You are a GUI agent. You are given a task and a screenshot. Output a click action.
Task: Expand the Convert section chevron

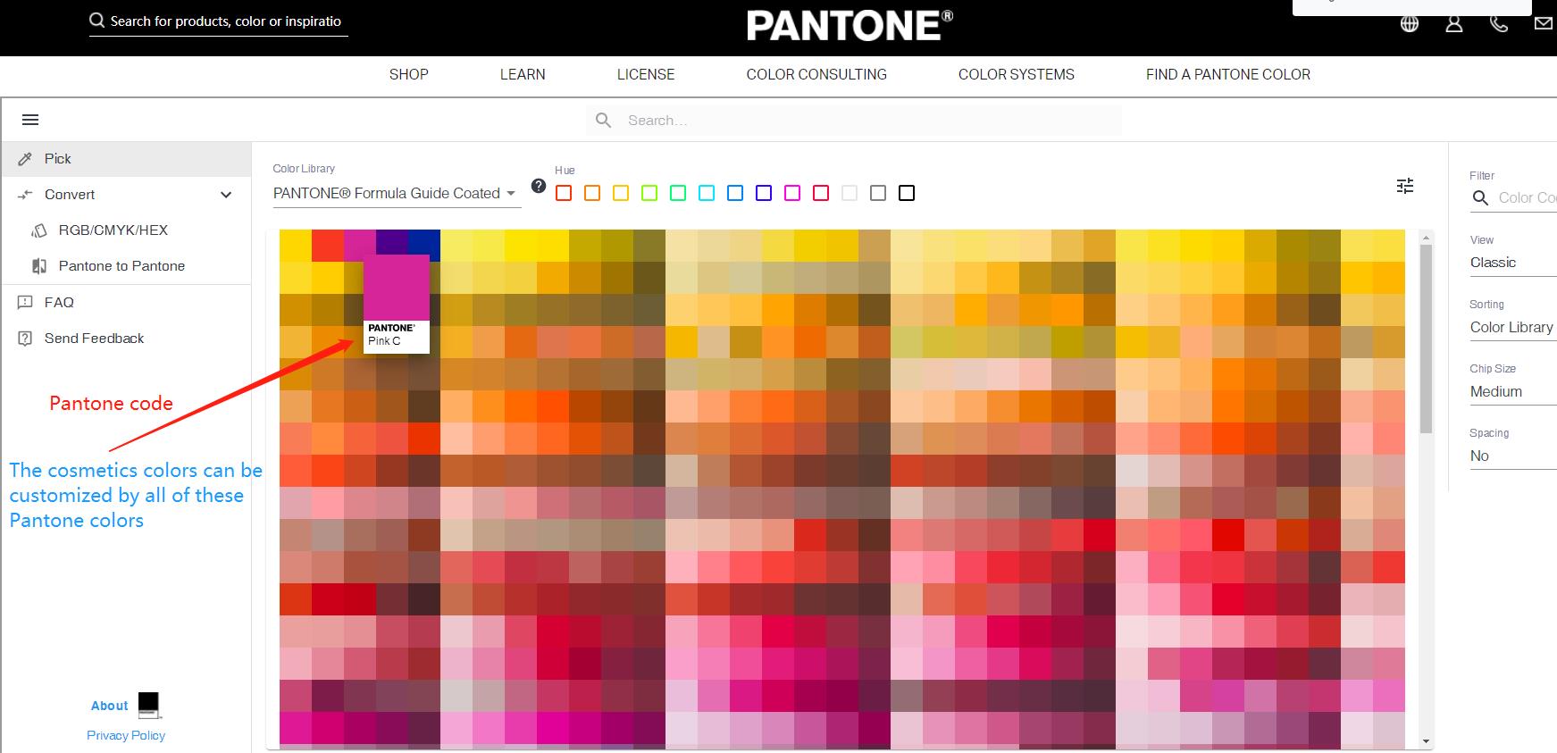[226, 195]
